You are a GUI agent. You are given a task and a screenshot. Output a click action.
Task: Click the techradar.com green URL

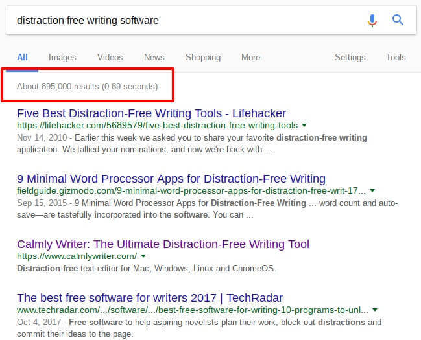(193, 310)
